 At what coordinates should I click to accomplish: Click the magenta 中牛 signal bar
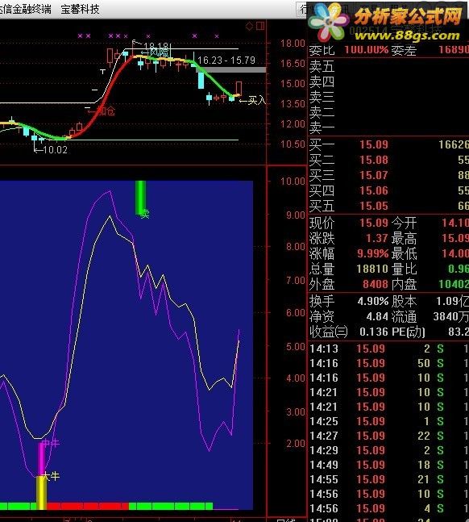(x=42, y=459)
